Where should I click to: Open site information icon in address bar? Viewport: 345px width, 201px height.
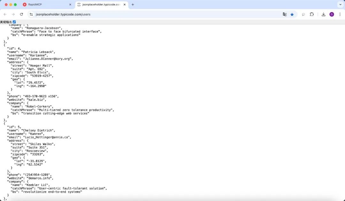(31, 14)
